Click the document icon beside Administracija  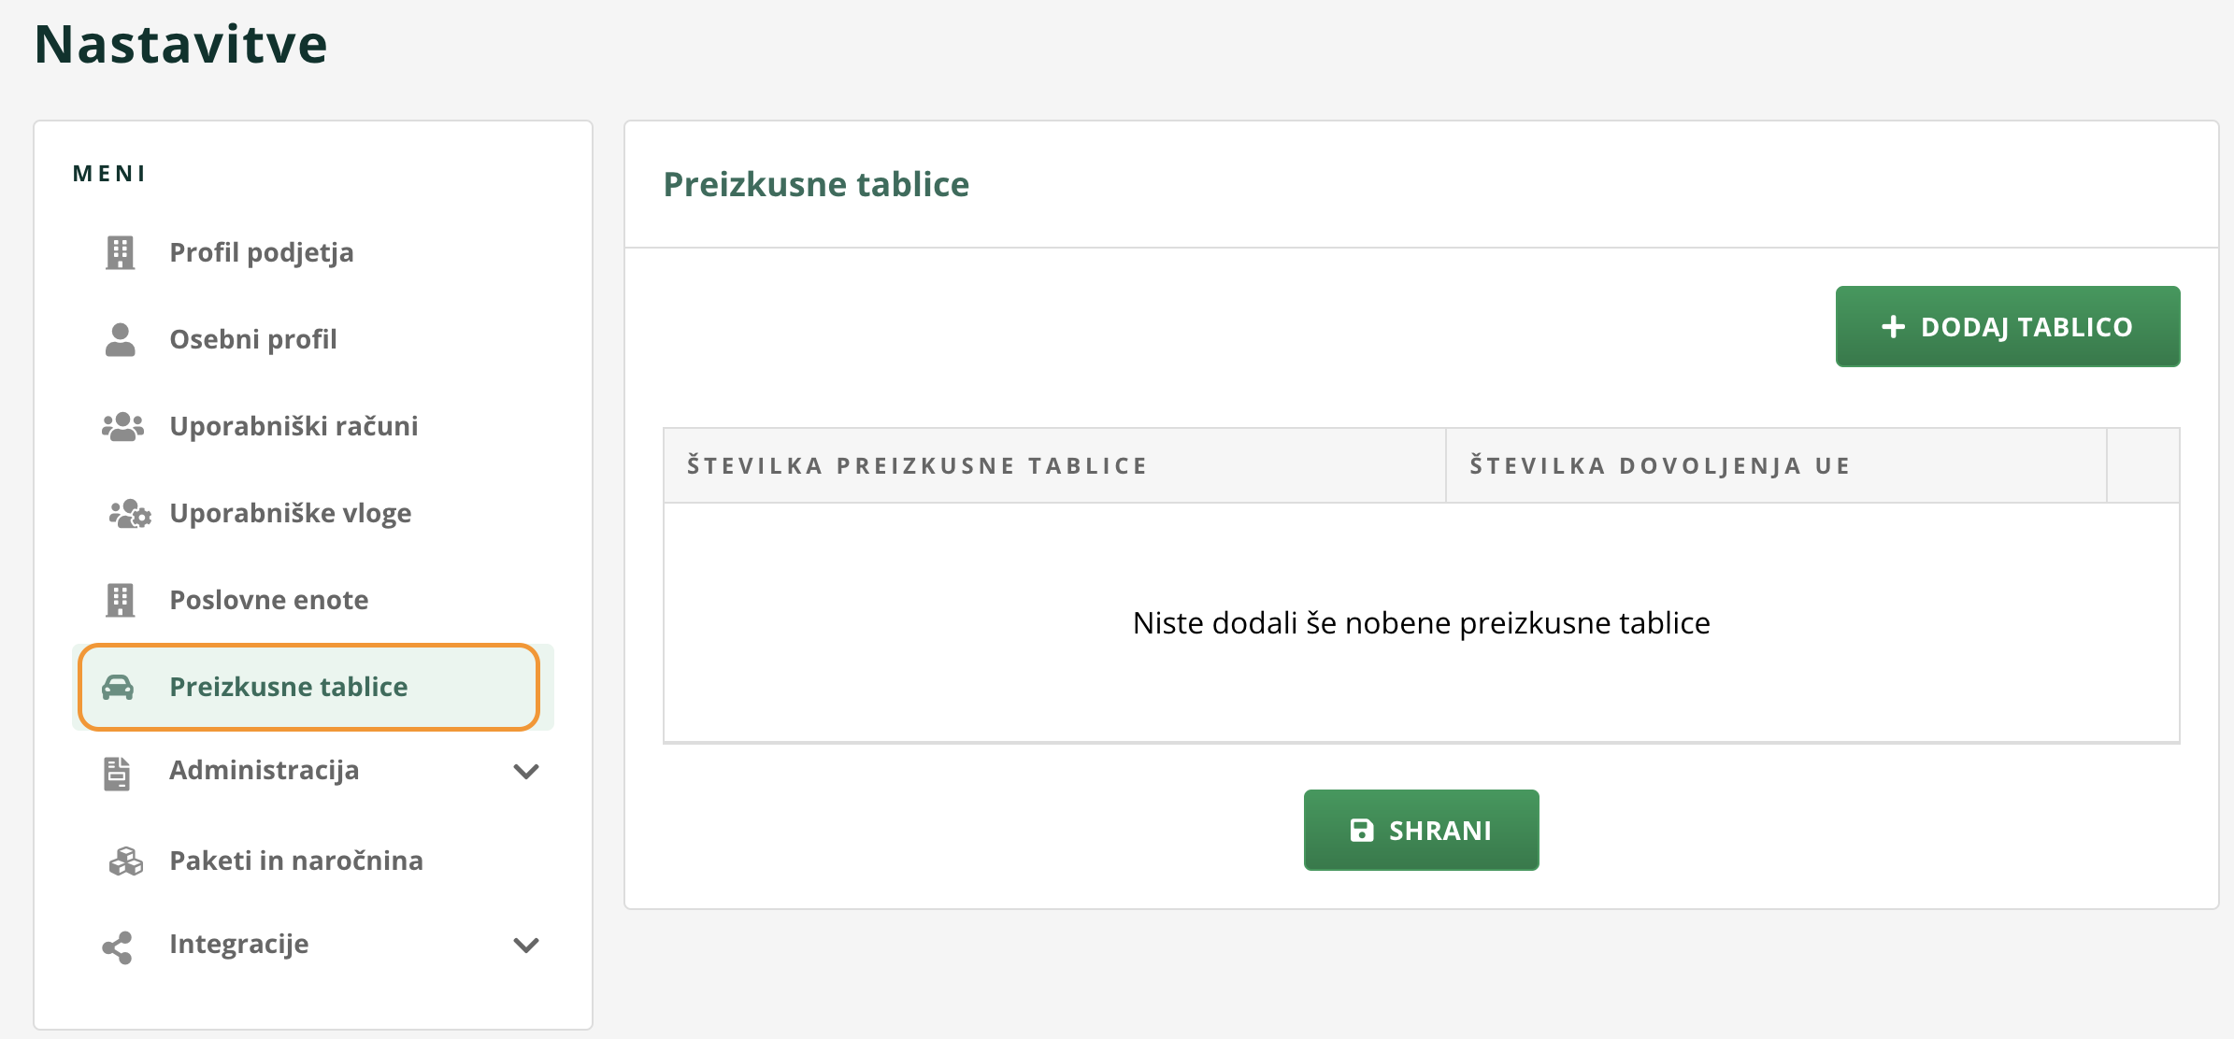(x=117, y=773)
